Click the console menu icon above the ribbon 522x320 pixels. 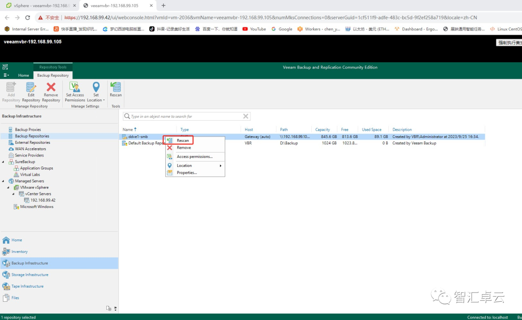click(5, 67)
